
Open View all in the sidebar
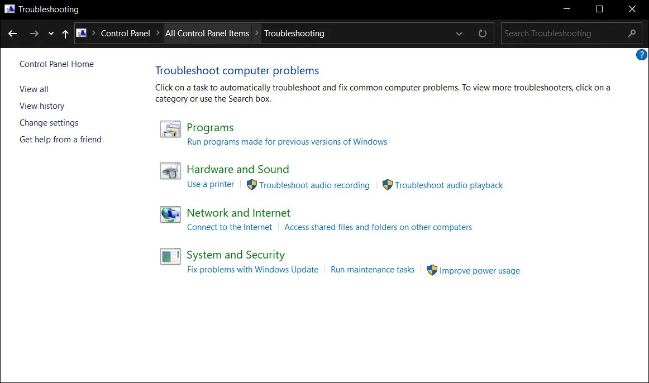(x=34, y=89)
